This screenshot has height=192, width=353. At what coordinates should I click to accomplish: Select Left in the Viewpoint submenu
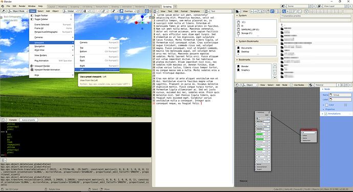point(97,70)
